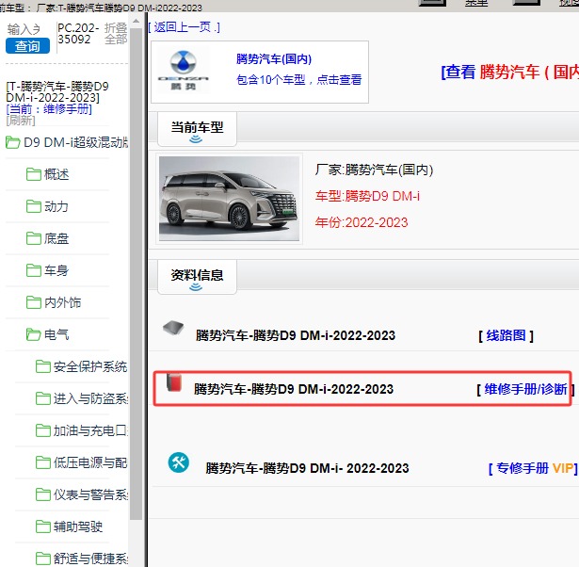Open the 进入与防盗系统 folder icon

(42, 399)
